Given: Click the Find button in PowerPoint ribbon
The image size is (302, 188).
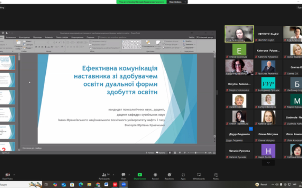Looking at the screenshot, I should (x=187, y=41).
